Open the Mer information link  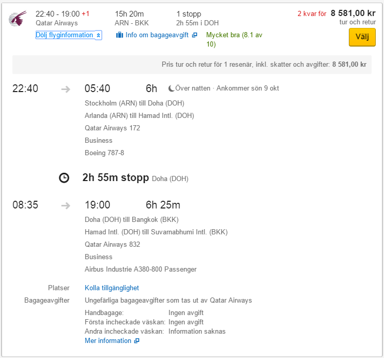[108, 341]
